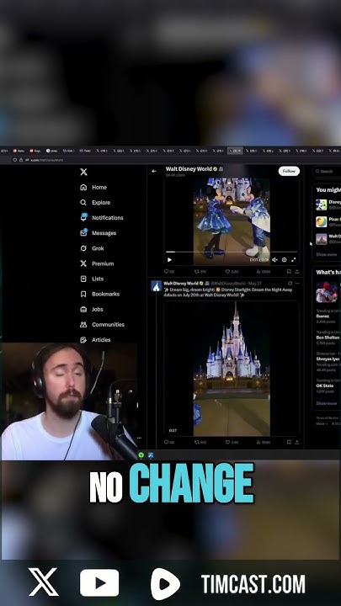Open Explore from the sidebar
Image resolution: width=341 pixels, height=606 pixels.
pyautogui.click(x=95, y=203)
